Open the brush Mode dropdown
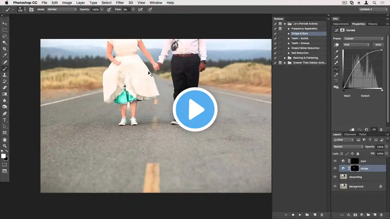Screen dimensions: 390x219 (62, 9)
